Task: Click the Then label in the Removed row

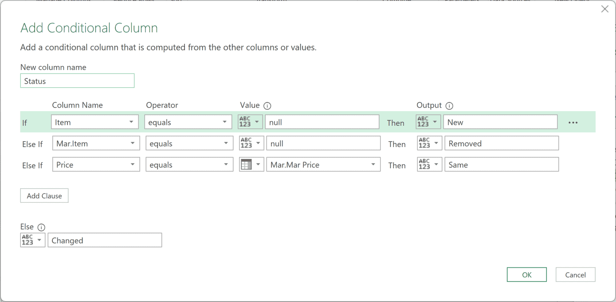Action: click(x=397, y=144)
